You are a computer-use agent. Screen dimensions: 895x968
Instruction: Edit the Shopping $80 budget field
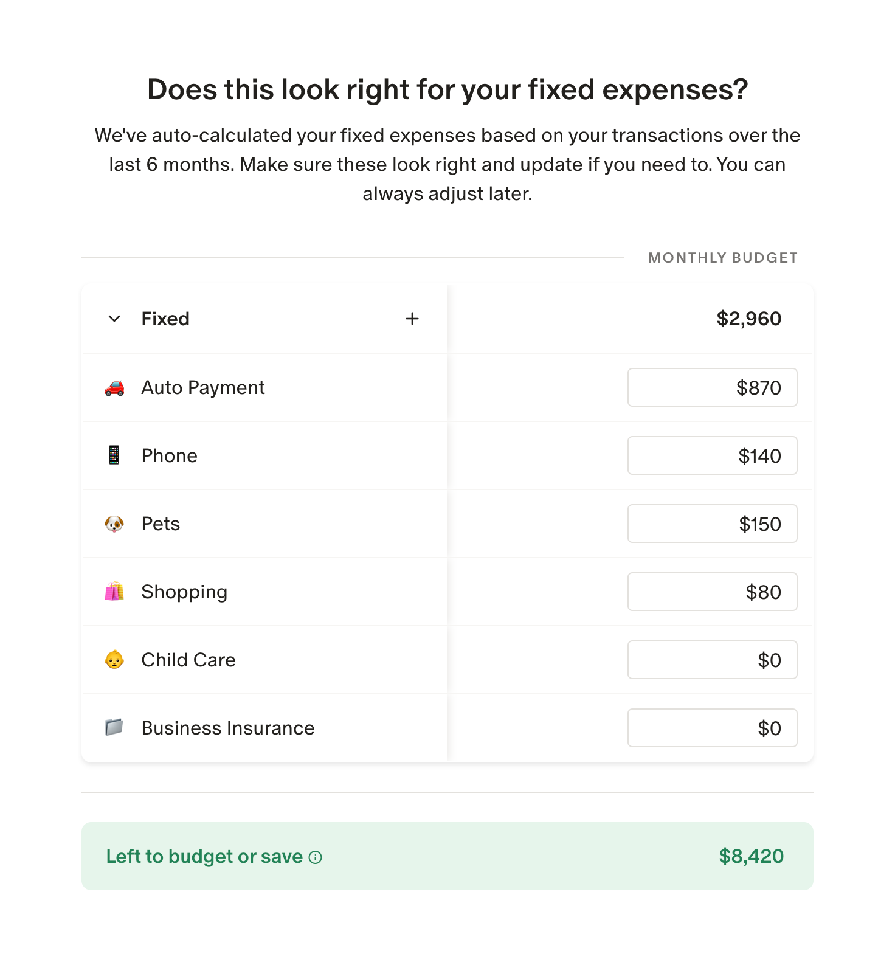pyautogui.click(x=712, y=592)
